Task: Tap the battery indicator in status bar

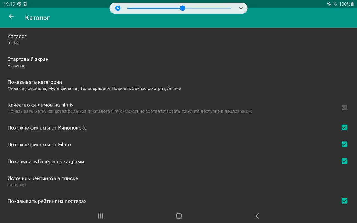Action: 352,4
